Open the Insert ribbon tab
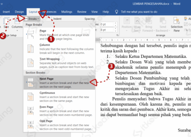Screen dimensions: 191x137 (x=6, y=12)
